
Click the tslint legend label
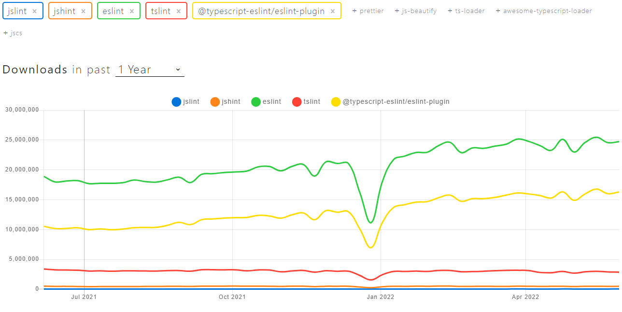pos(312,101)
